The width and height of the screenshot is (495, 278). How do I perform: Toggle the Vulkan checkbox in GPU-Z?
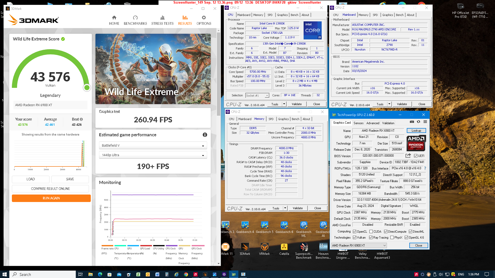coord(354,237)
